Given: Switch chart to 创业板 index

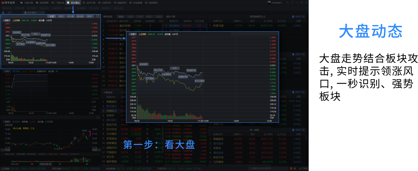Looking at the screenshot, I should (80, 16).
